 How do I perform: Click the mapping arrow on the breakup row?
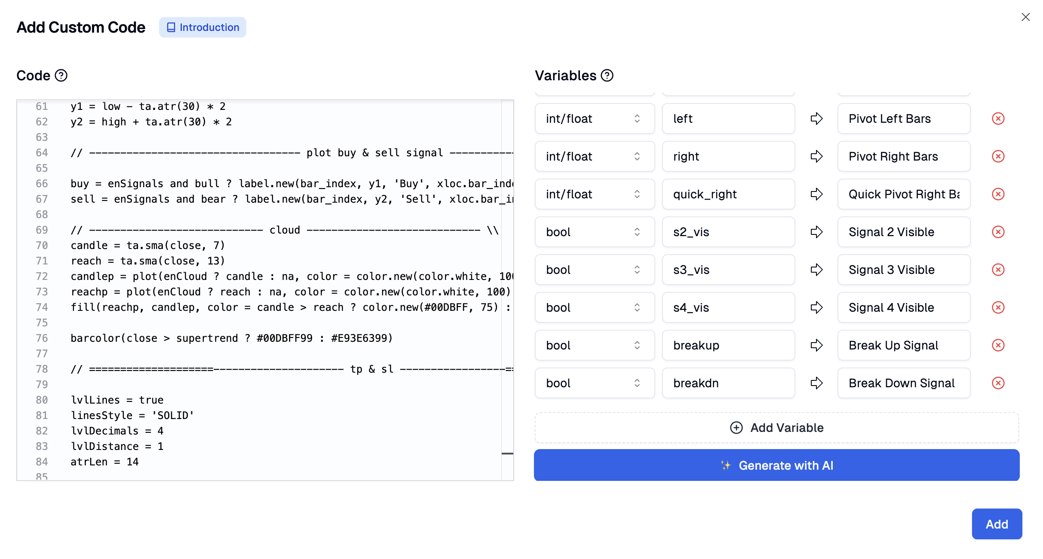pyautogui.click(x=816, y=345)
